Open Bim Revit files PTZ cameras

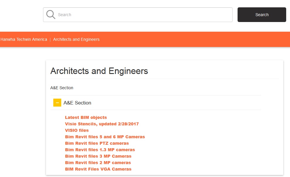(97, 143)
